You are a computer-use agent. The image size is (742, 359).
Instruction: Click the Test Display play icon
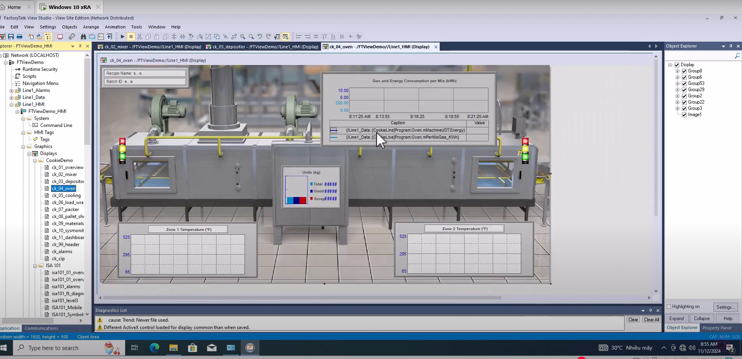click(x=122, y=36)
